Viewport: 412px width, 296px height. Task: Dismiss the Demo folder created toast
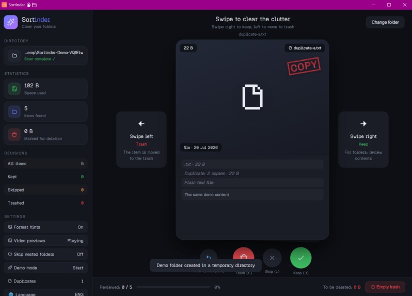[205, 266]
